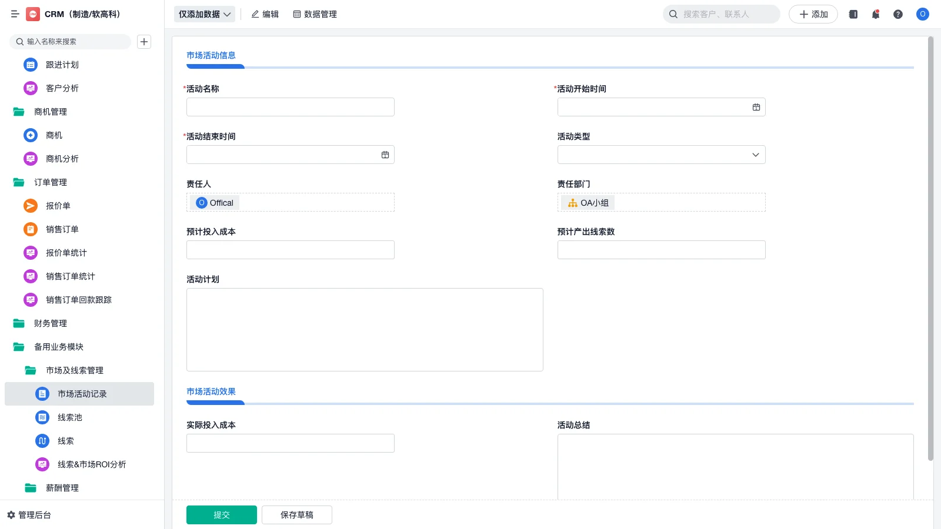Open the 仅添加数据 dropdown

point(204,14)
